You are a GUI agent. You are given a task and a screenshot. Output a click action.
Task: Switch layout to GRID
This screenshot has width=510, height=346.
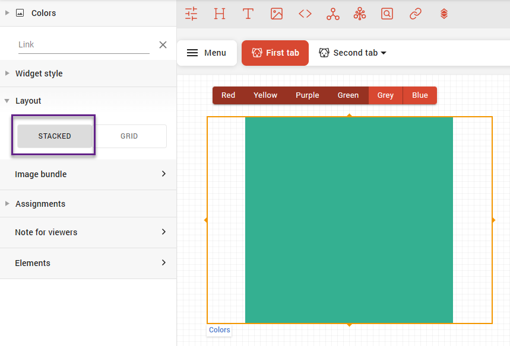tap(129, 136)
